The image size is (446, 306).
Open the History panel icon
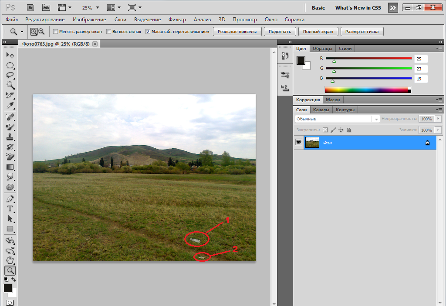click(285, 56)
